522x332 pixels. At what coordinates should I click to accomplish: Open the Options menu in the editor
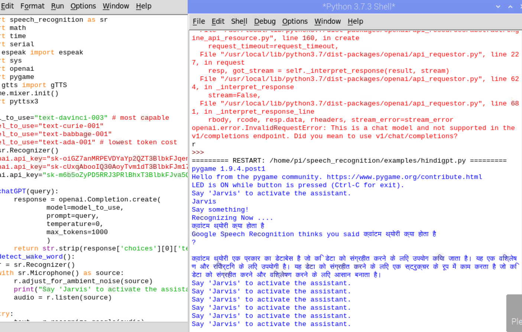coord(83,6)
